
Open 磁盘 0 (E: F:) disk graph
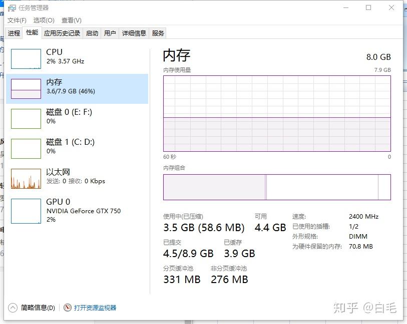point(26,119)
